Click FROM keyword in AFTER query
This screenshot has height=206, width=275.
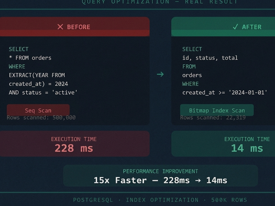pyautogui.click(x=189, y=66)
